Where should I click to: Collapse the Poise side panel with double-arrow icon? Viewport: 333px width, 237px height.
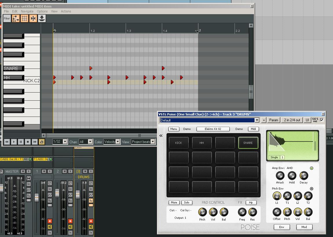coord(161,135)
